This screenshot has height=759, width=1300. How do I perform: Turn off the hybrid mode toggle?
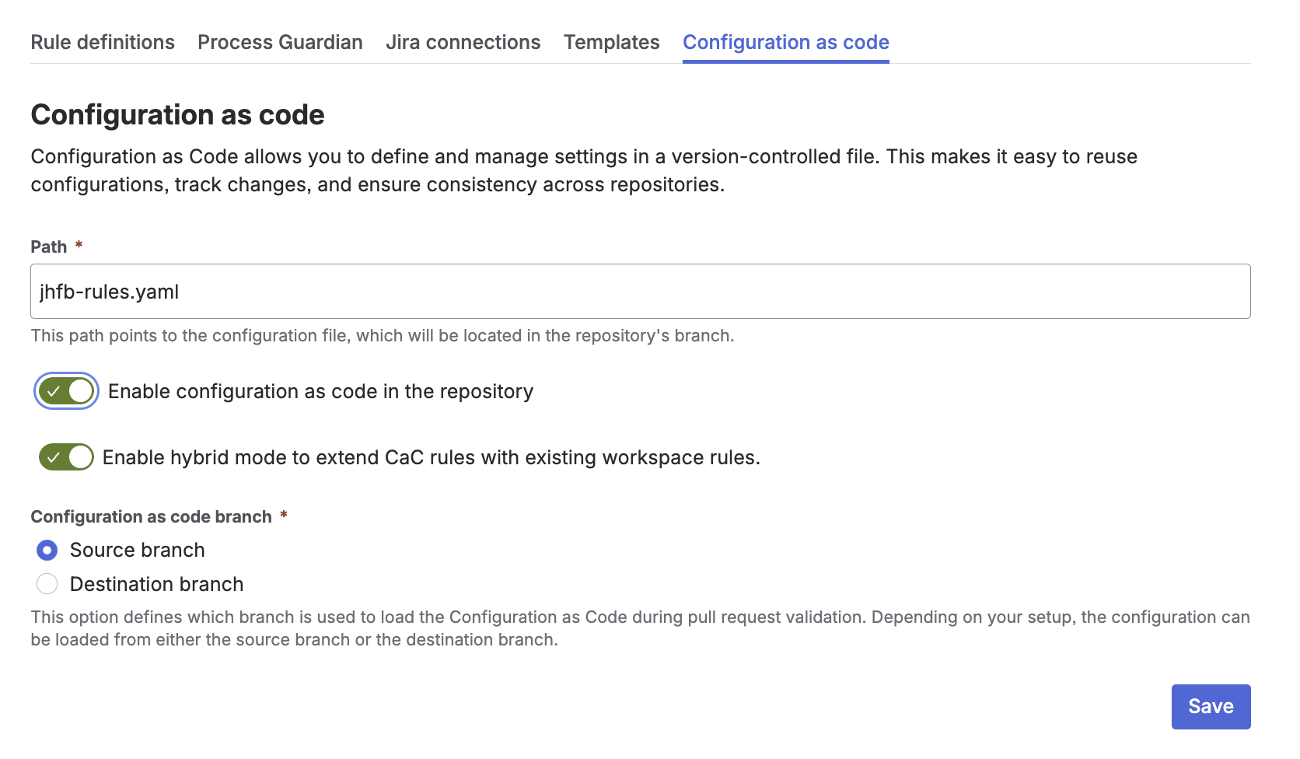click(66, 457)
